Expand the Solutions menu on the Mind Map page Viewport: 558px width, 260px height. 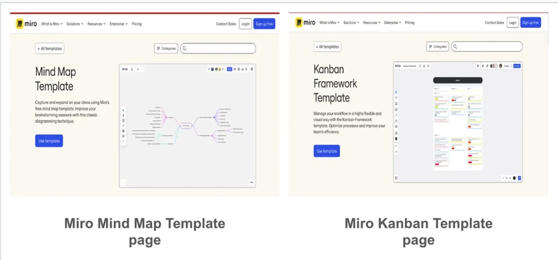(x=77, y=24)
